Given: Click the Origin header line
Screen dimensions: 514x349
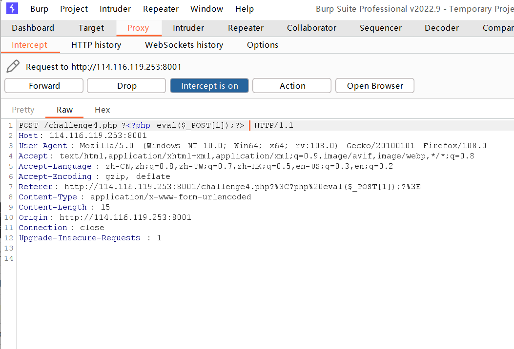Looking at the screenshot, I should coord(105,217).
